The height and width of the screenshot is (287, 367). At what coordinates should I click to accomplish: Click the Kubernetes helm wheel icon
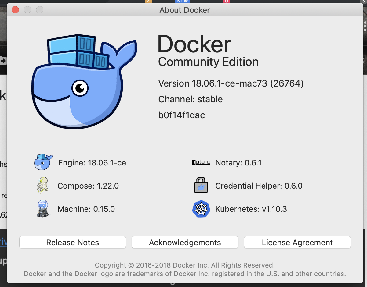click(x=201, y=209)
